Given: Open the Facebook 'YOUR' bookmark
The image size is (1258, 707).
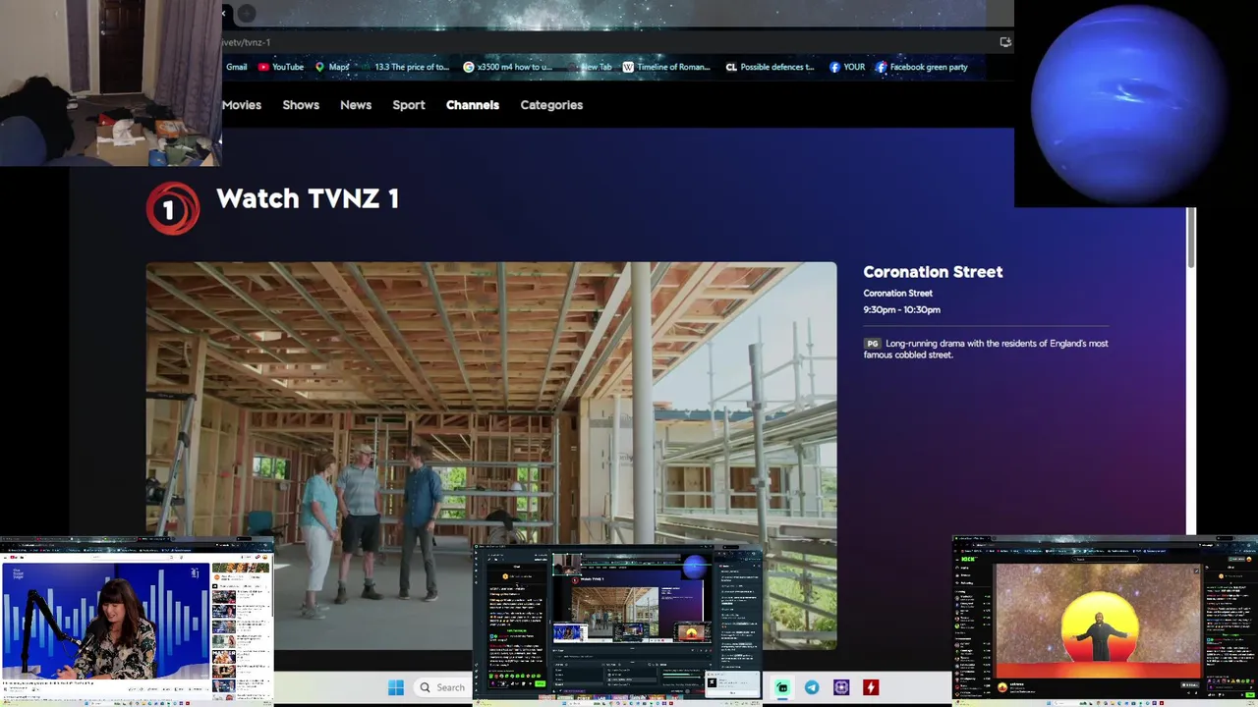Looking at the screenshot, I should tap(847, 67).
